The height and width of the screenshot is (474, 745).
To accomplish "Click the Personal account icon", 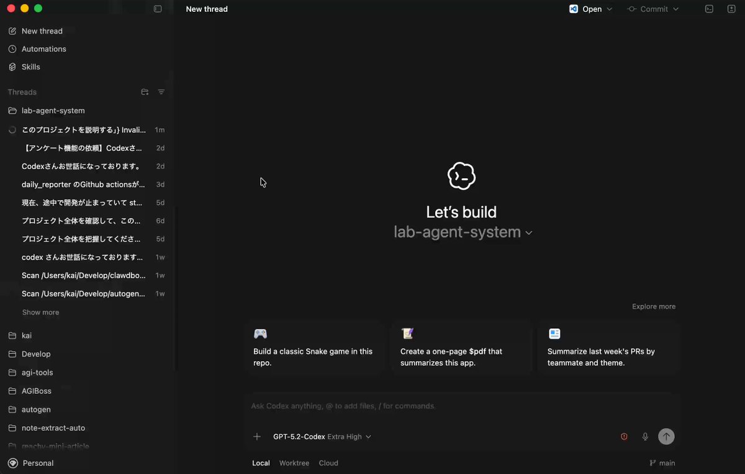I will click(x=12, y=463).
